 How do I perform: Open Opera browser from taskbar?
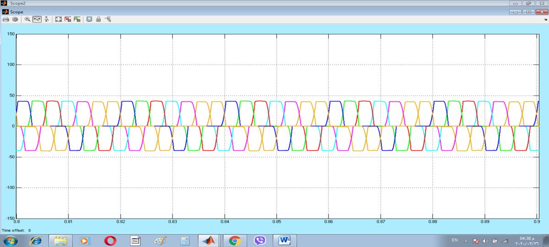[110, 241]
